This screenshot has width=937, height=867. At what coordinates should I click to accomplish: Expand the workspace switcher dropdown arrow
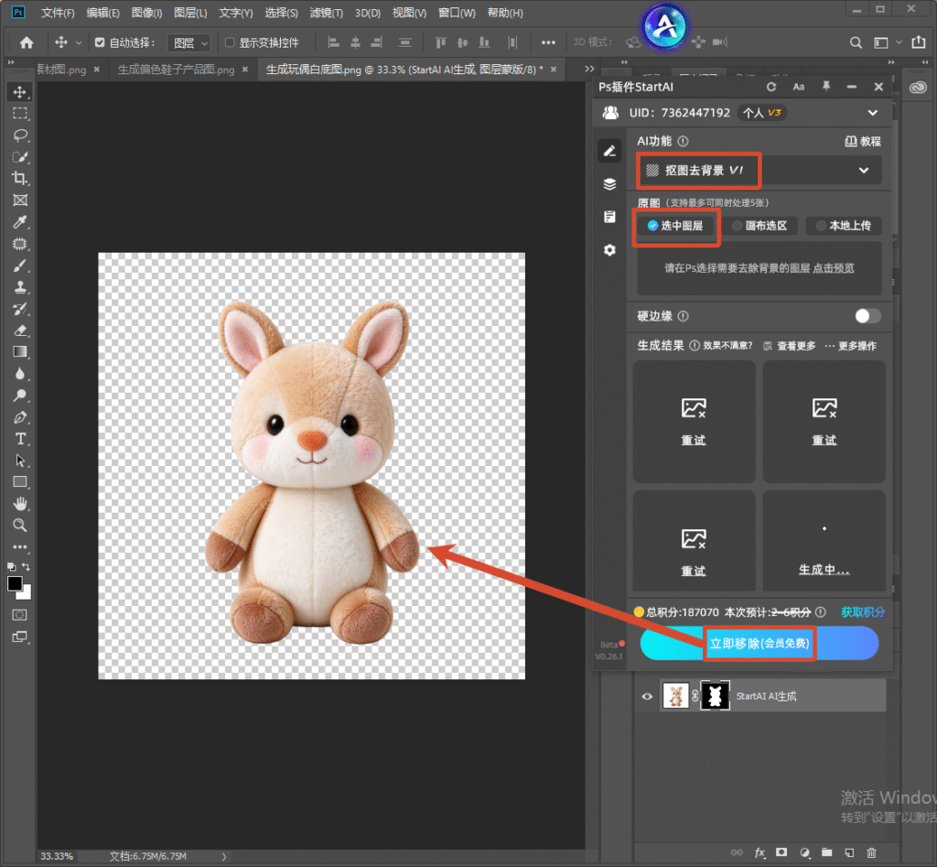click(x=899, y=42)
